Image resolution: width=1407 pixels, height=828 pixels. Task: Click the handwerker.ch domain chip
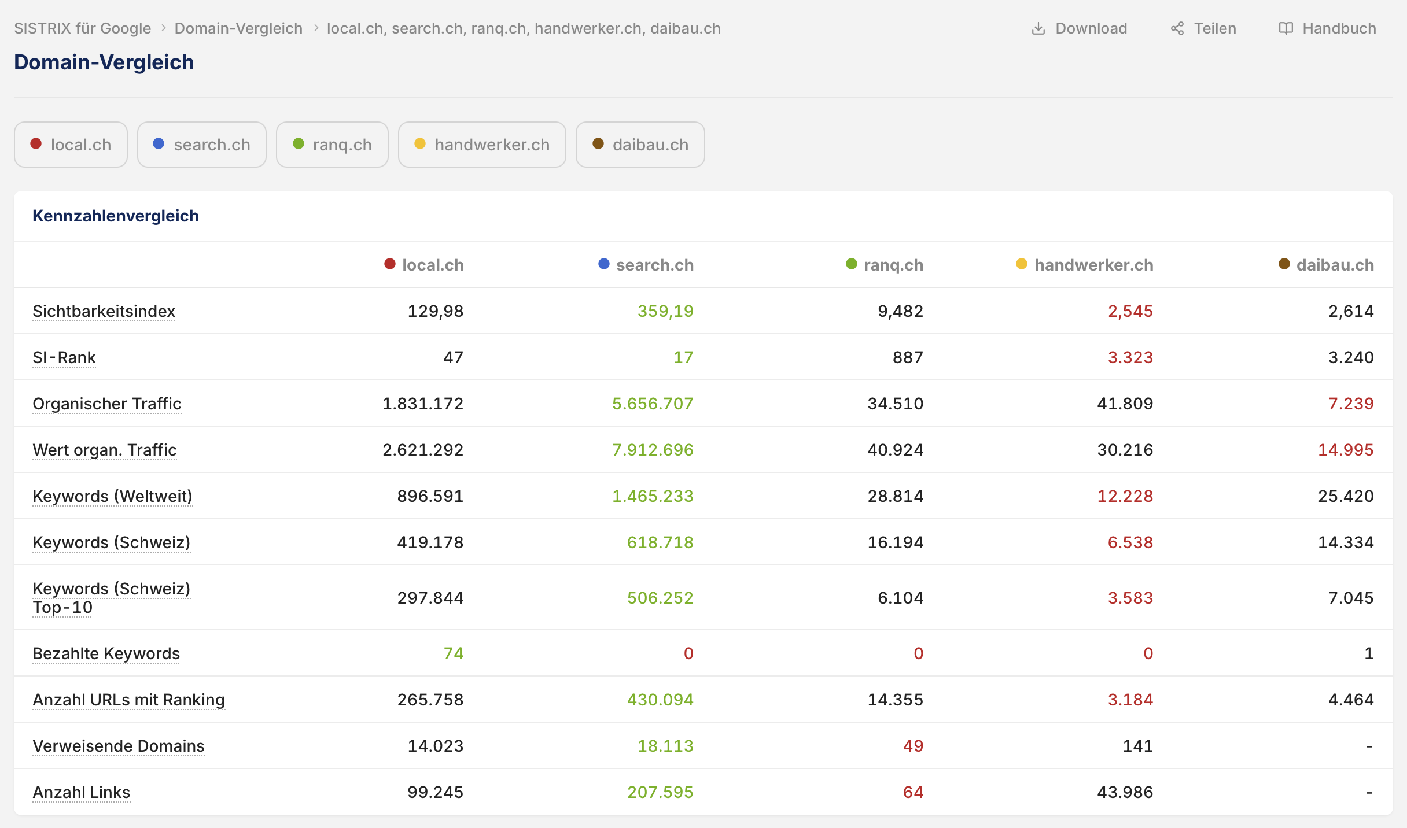pyautogui.click(x=482, y=145)
